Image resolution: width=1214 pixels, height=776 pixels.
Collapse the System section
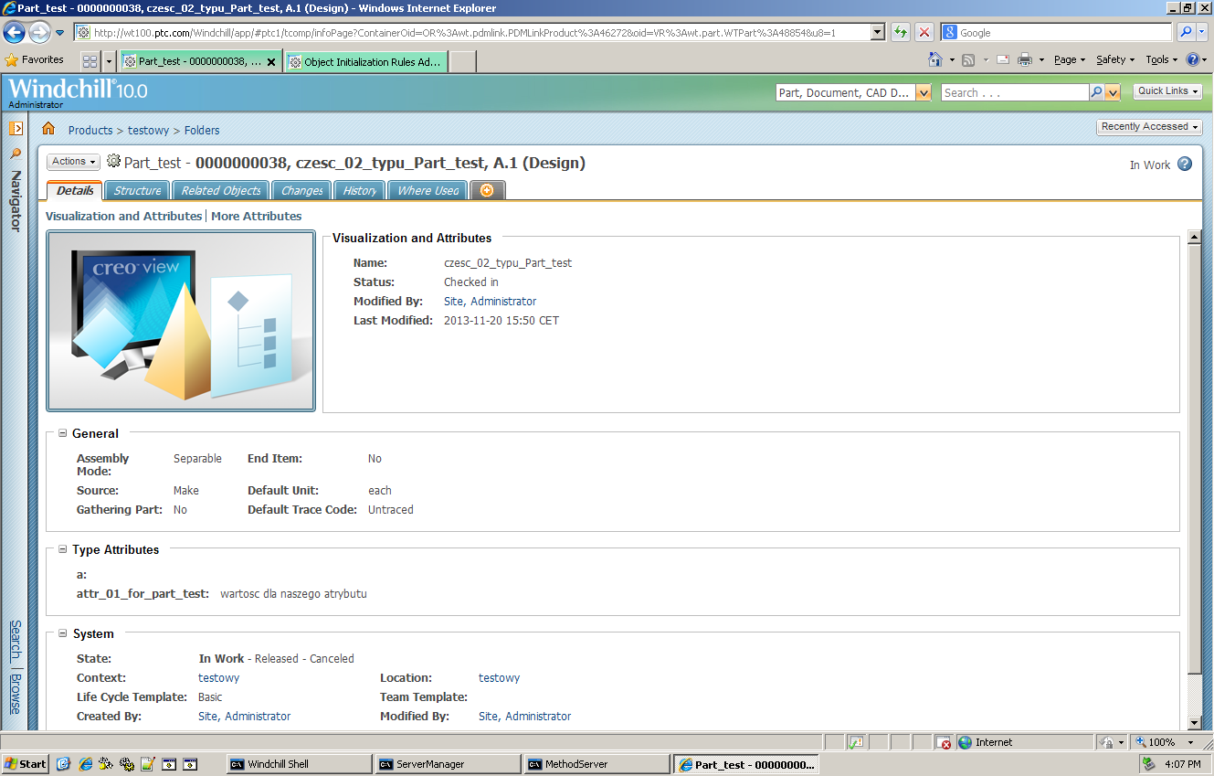pyautogui.click(x=63, y=633)
